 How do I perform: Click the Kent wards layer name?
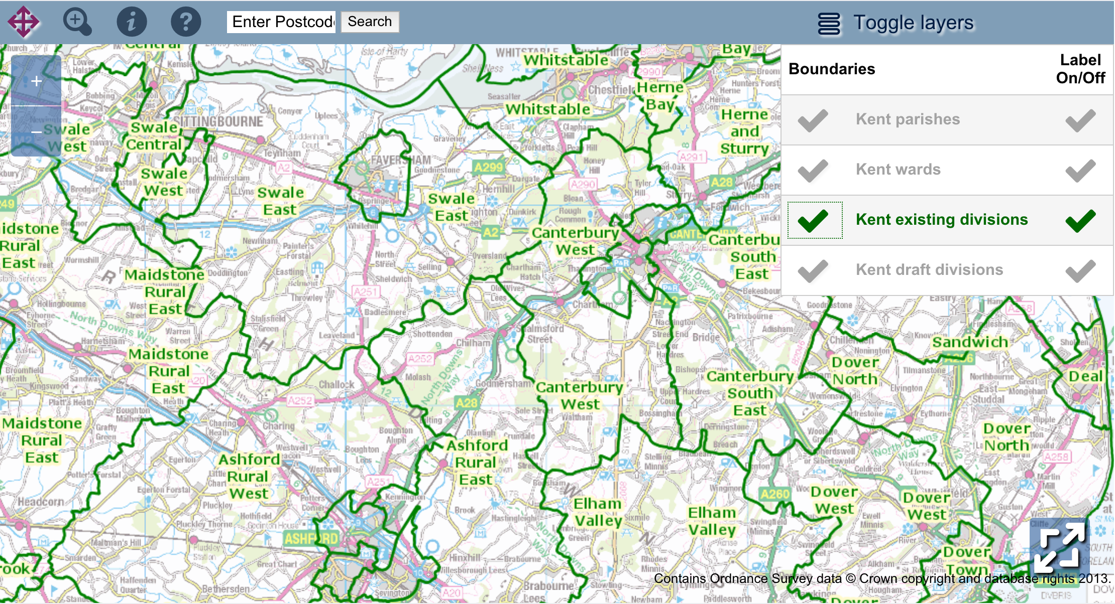click(898, 170)
